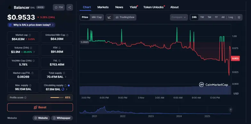Expand the Volume (24h) chevron arrow
The width and height of the screenshot is (251, 124).
pyautogui.click(x=34, y=52)
